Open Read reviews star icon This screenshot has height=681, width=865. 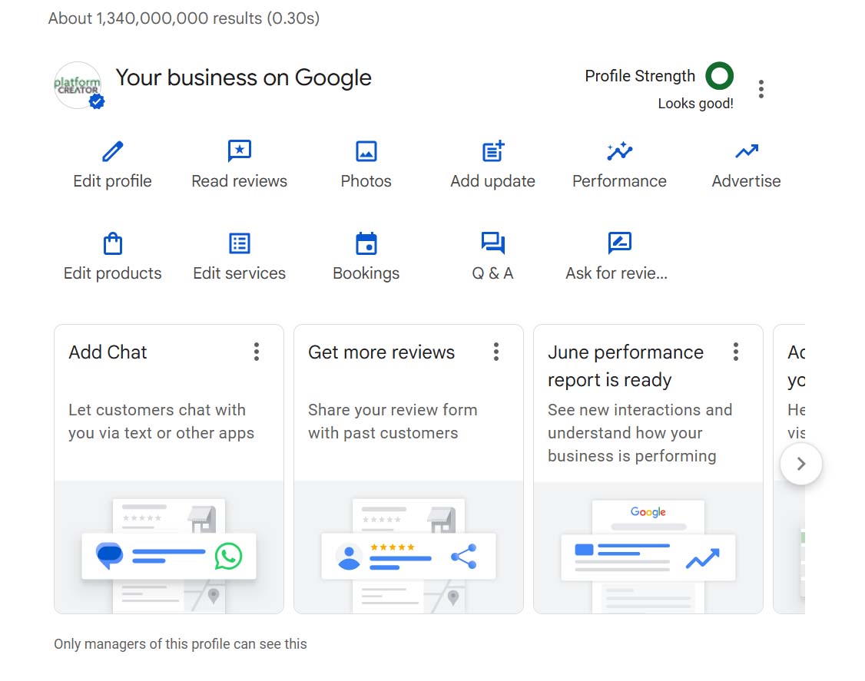(240, 150)
